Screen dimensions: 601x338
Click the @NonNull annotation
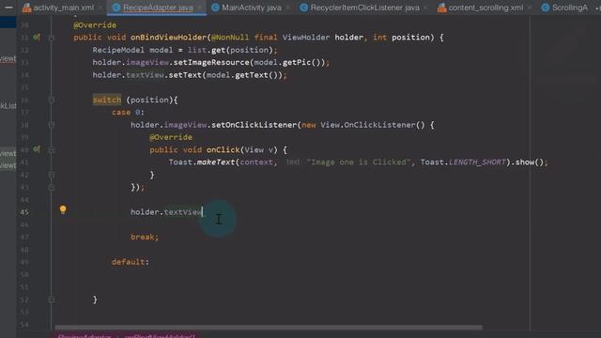(230, 38)
